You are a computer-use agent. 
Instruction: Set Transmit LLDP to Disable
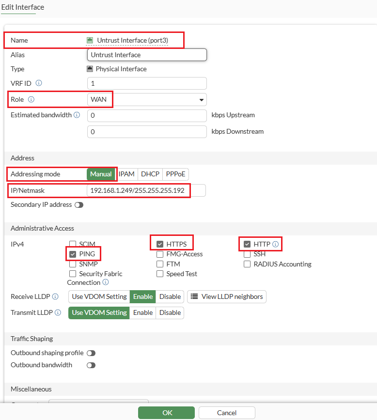[x=170, y=312]
